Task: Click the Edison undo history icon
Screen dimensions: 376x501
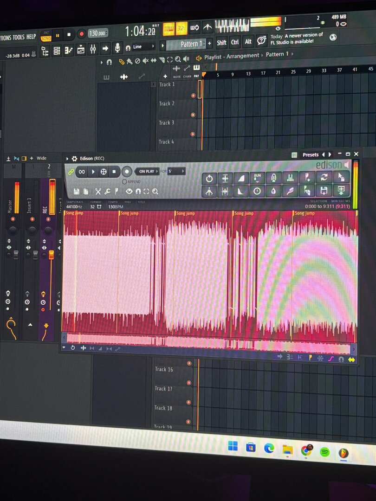Action: click(x=209, y=178)
